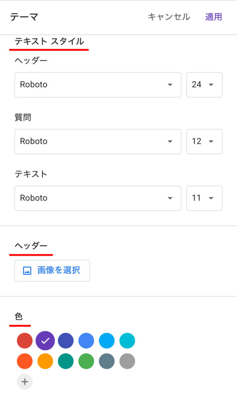Select the checked purple color swatch
The width and height of the screenshot is (237, 399).
[45, 341]
